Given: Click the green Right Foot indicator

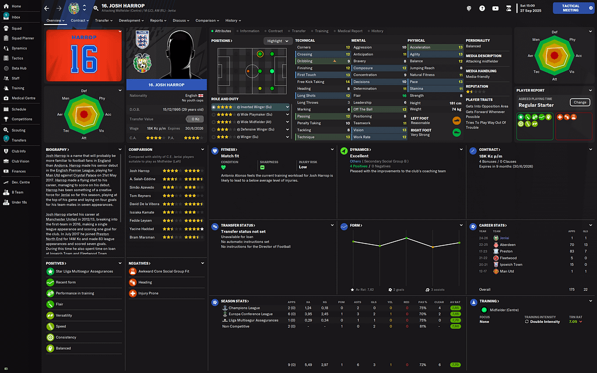Looking at the screenshot, I should pyautogui.click(x=456, y=132).
